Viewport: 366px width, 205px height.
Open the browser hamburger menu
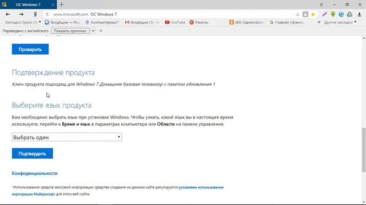pyautogui.click(x=321, y=5)
